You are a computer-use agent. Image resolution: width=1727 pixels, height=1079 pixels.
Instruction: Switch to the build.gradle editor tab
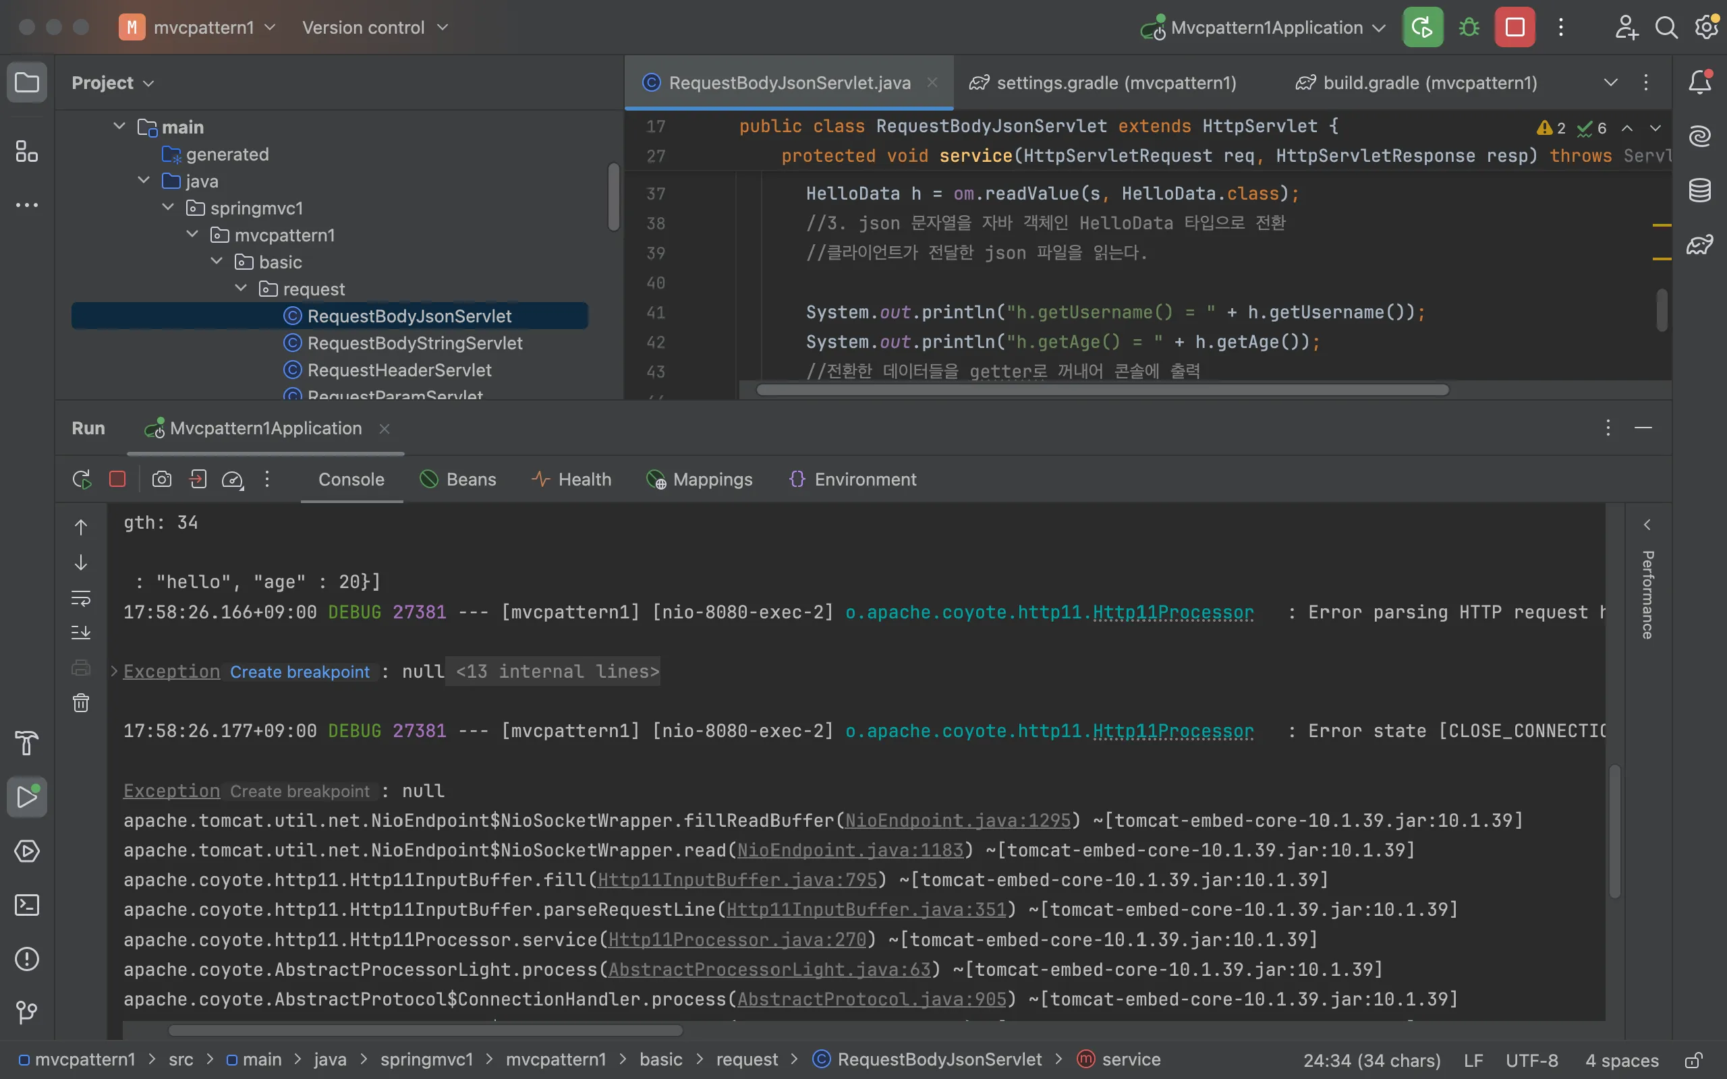click(x=1417, y=83)
